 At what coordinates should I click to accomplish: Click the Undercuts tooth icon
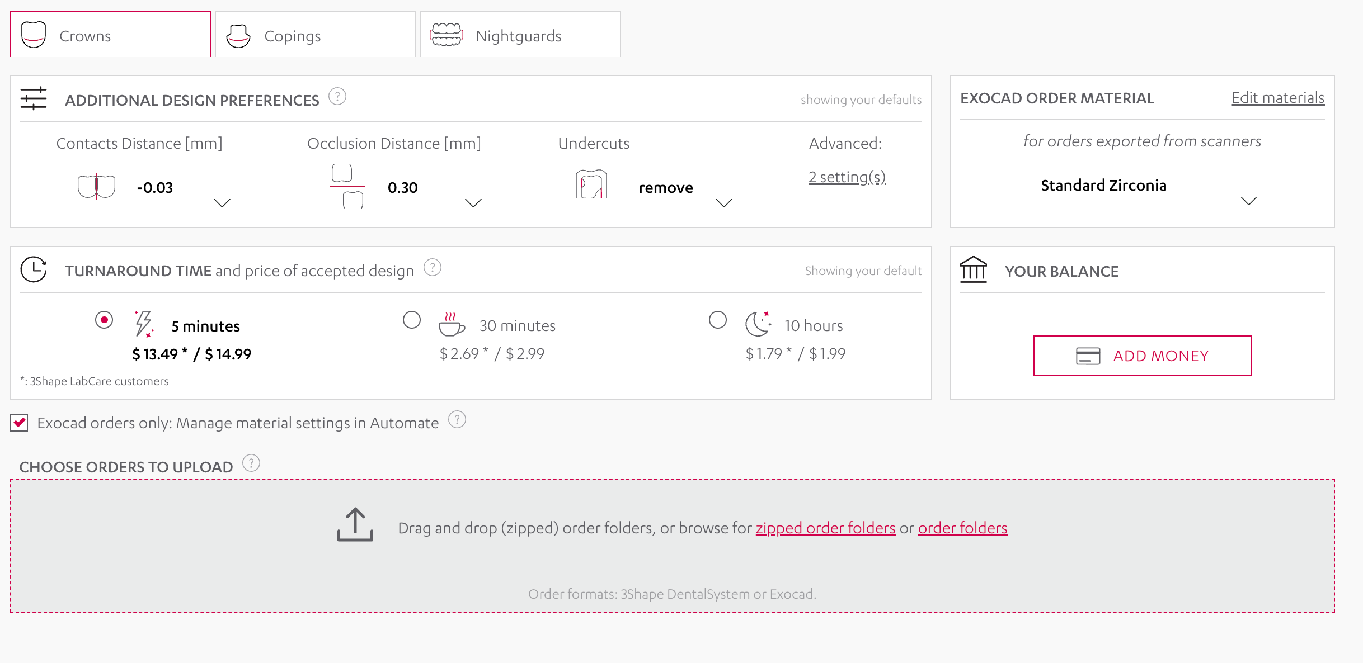[590, 186]
